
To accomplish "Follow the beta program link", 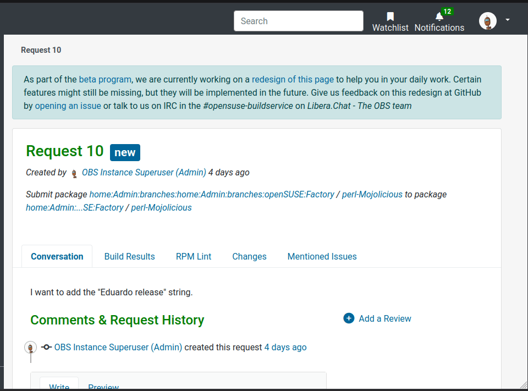I will click(105, 79).
